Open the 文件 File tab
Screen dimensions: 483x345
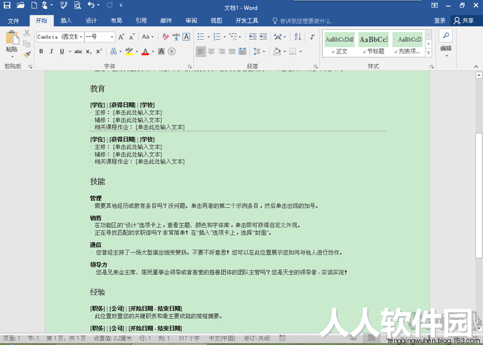point(14,21)
